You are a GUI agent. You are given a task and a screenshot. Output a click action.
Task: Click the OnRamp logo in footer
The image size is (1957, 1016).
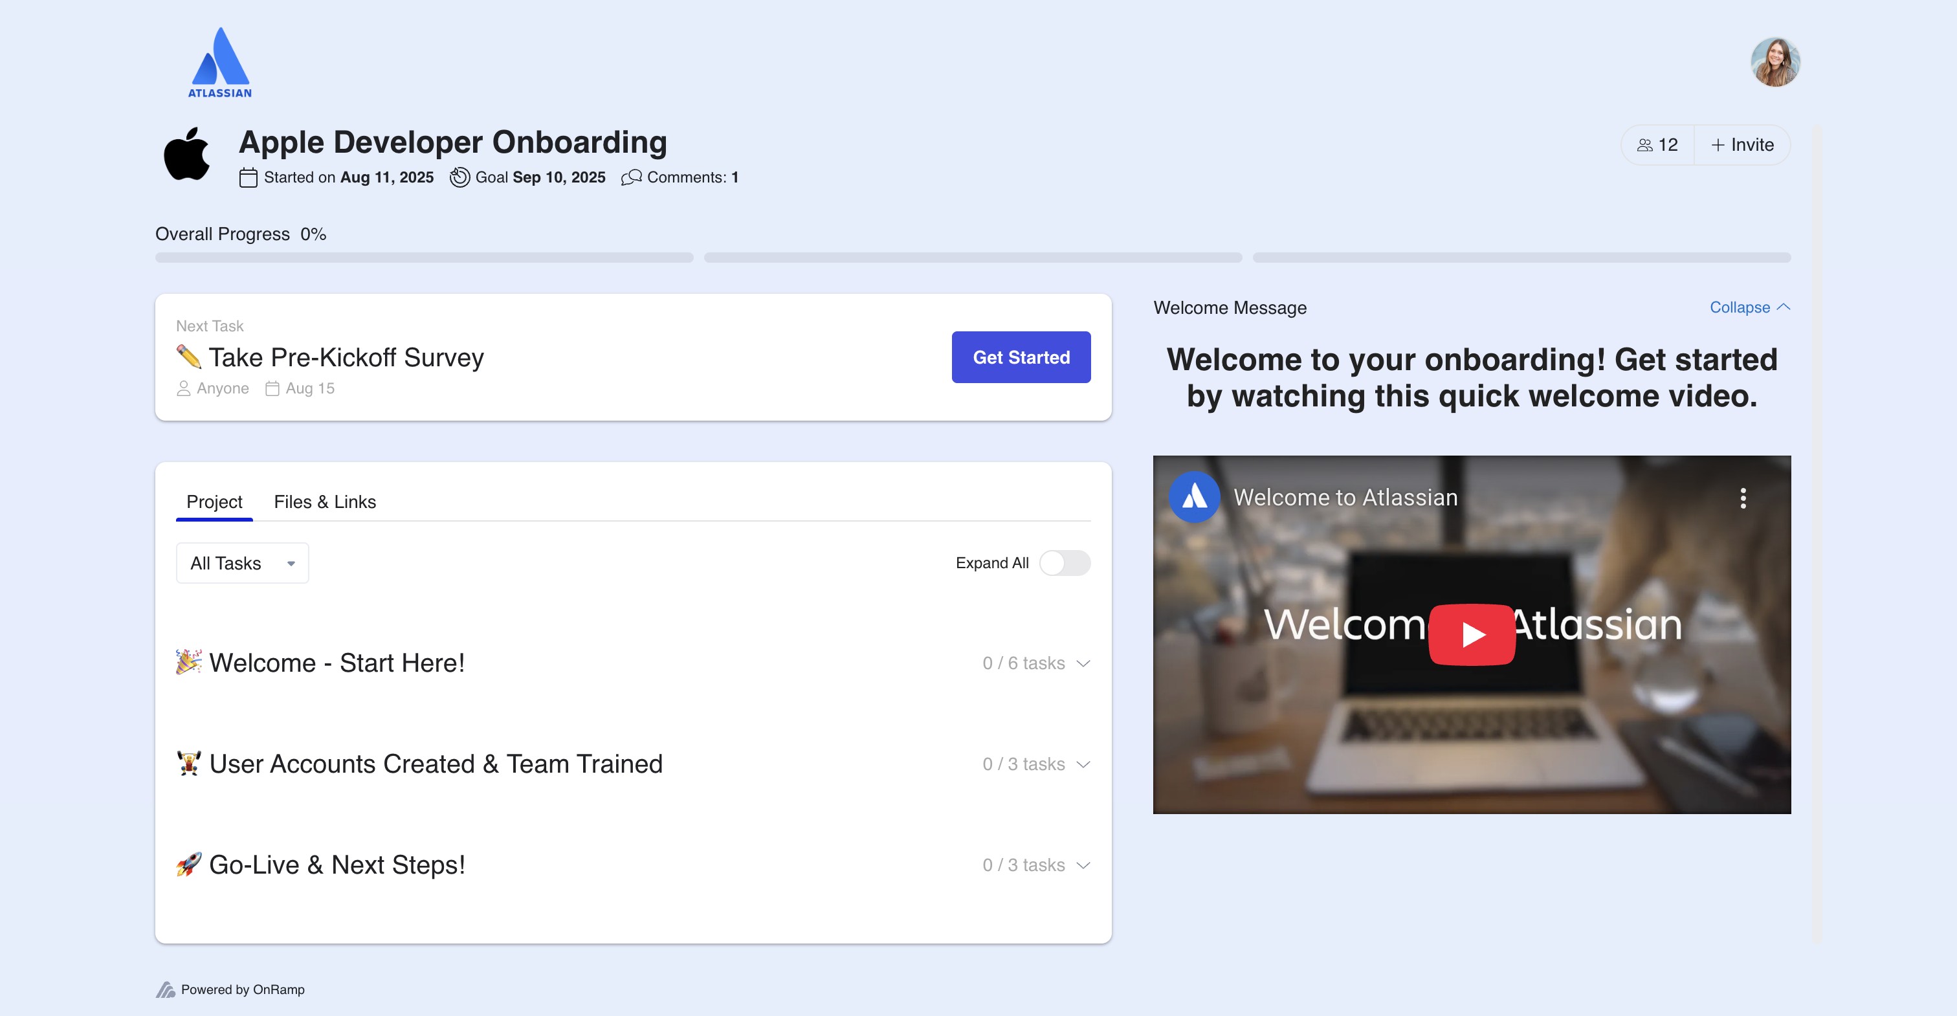(x=165, y=989)
